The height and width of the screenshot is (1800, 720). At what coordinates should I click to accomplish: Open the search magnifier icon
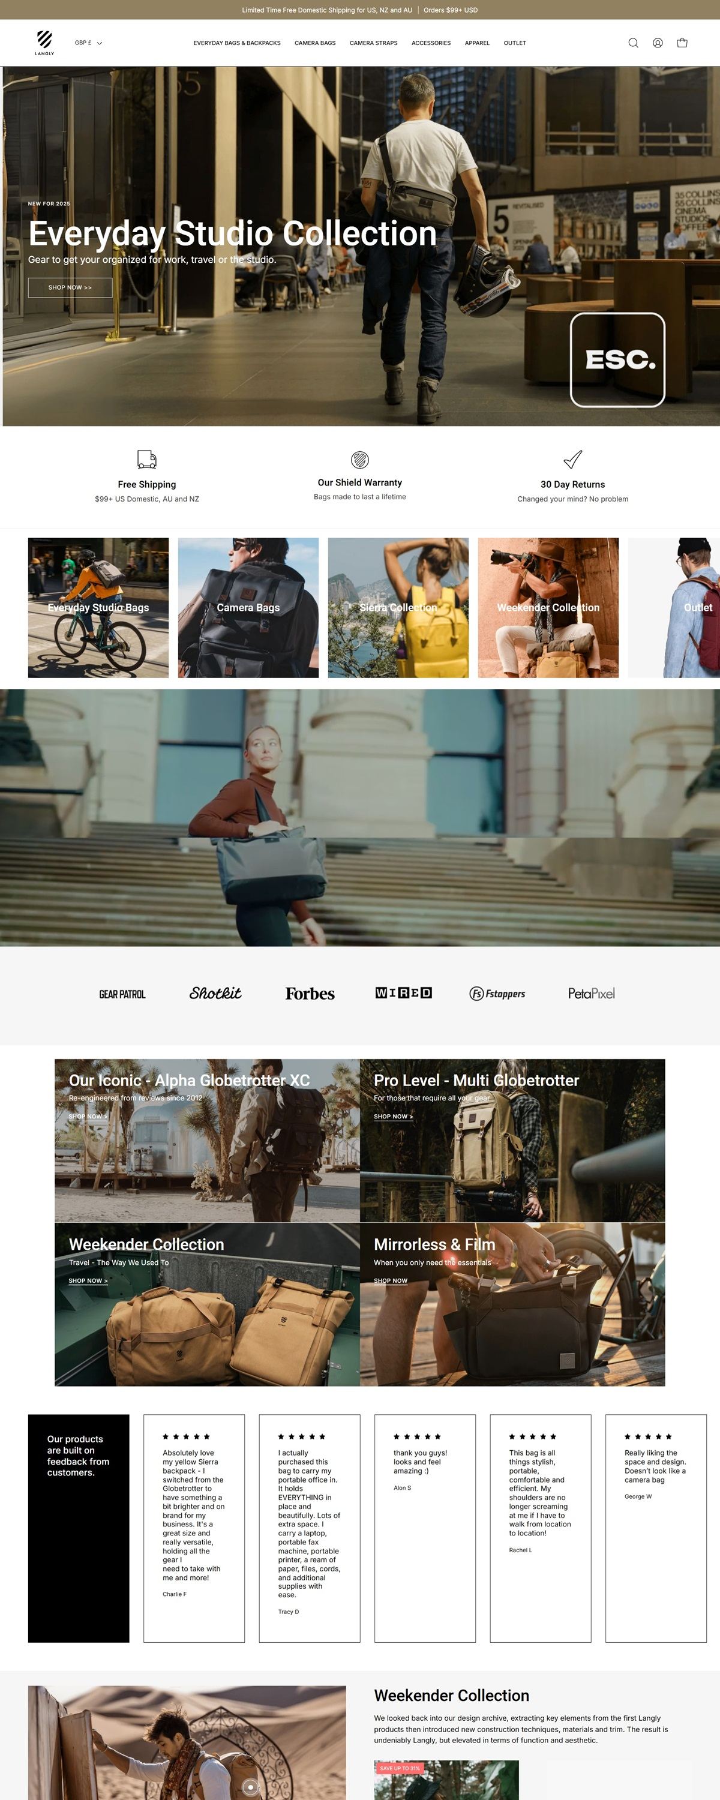pyautogui.click(x=634, y=43)
